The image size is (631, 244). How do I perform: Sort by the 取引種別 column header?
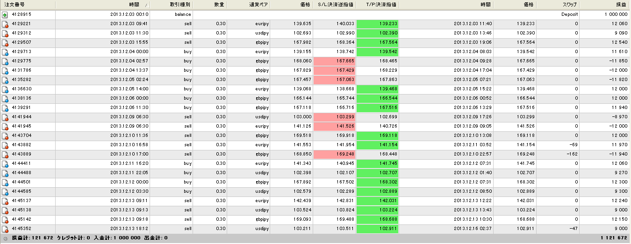171,5
